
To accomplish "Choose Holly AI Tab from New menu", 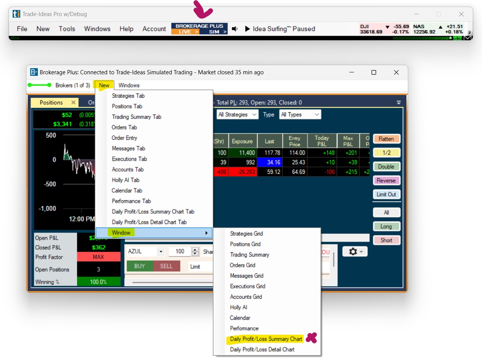I will (x=125, y=180).
